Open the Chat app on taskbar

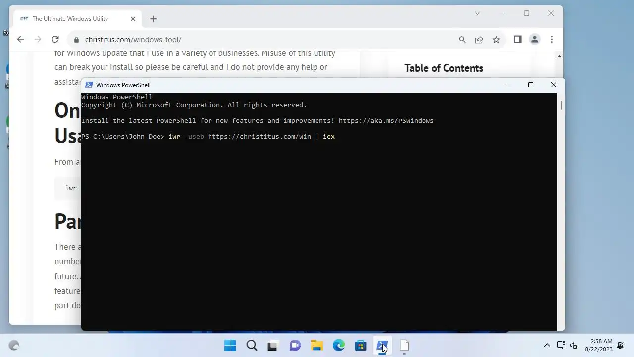pyautogui.click(x=295, y=345)
